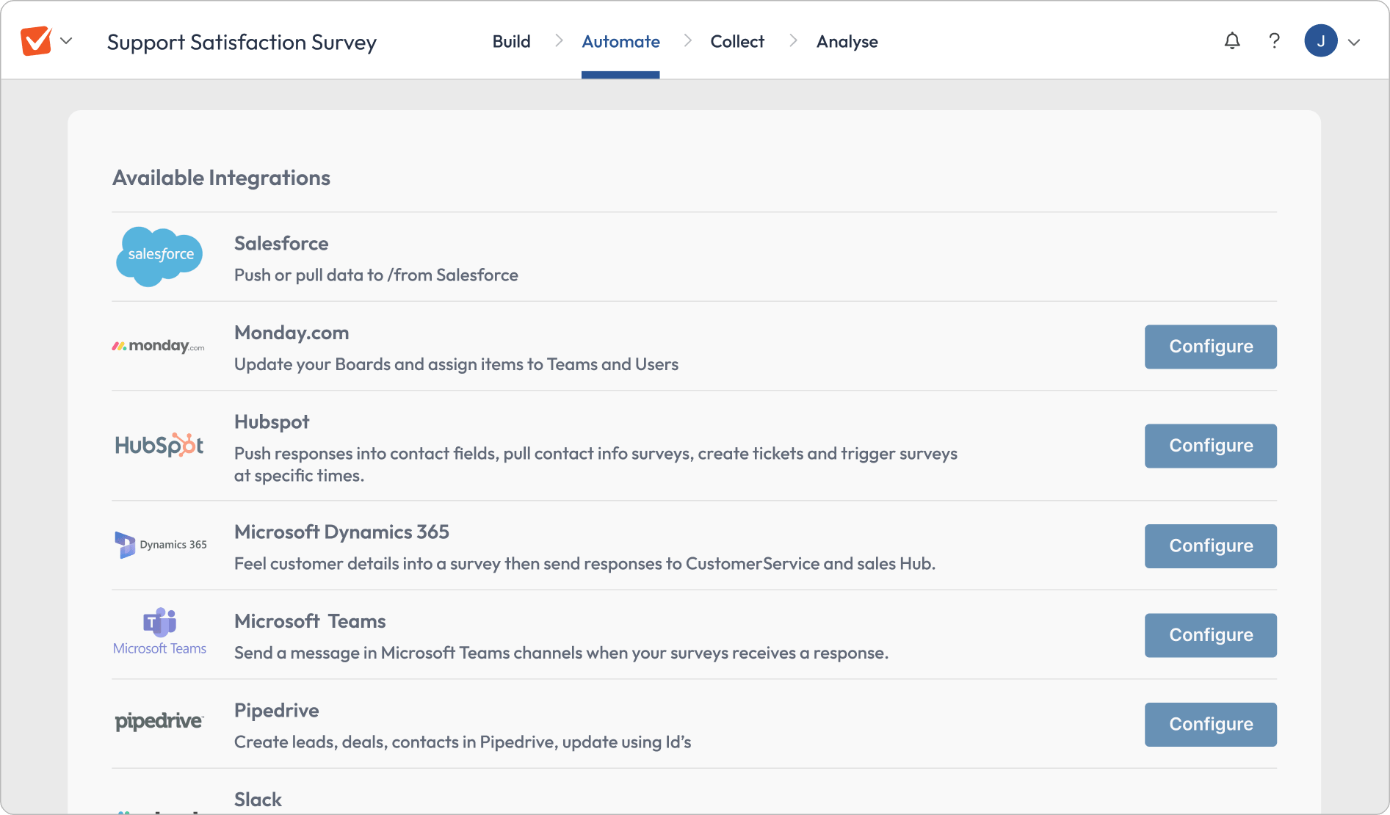Select the Support Satisfaction Survey title
This screenshot has width=1390, height=815.
[x=242, y=43]
